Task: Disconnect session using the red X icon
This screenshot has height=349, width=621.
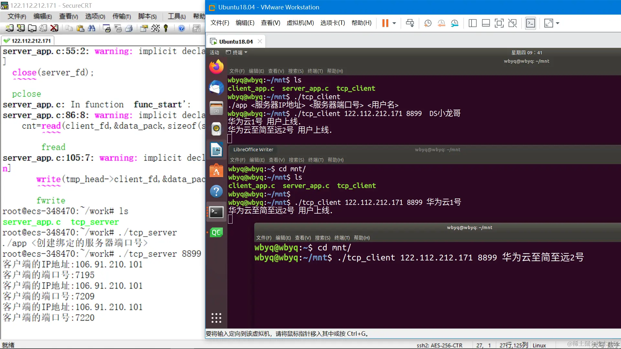Action: 54,28
